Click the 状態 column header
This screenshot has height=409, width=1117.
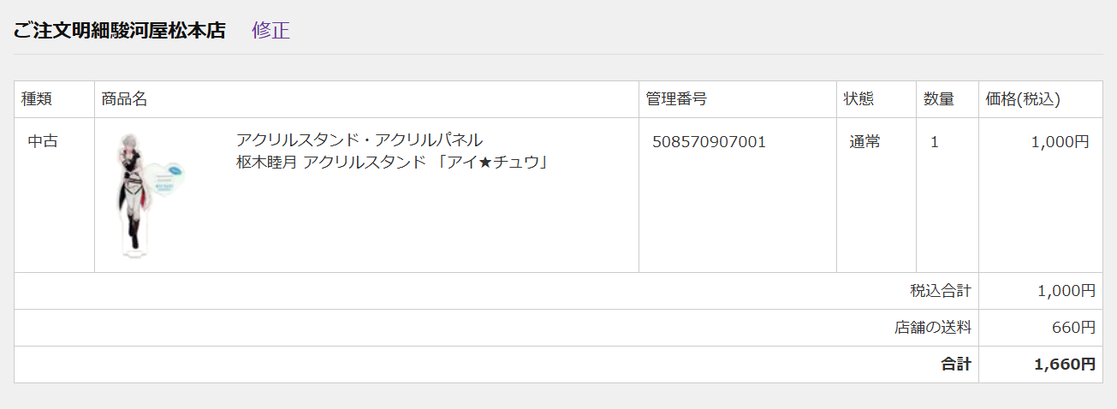pyautogui.click(x=859, y=99)
